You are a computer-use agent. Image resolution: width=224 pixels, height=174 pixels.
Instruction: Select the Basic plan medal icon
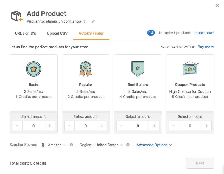click(x=33, y=69)
